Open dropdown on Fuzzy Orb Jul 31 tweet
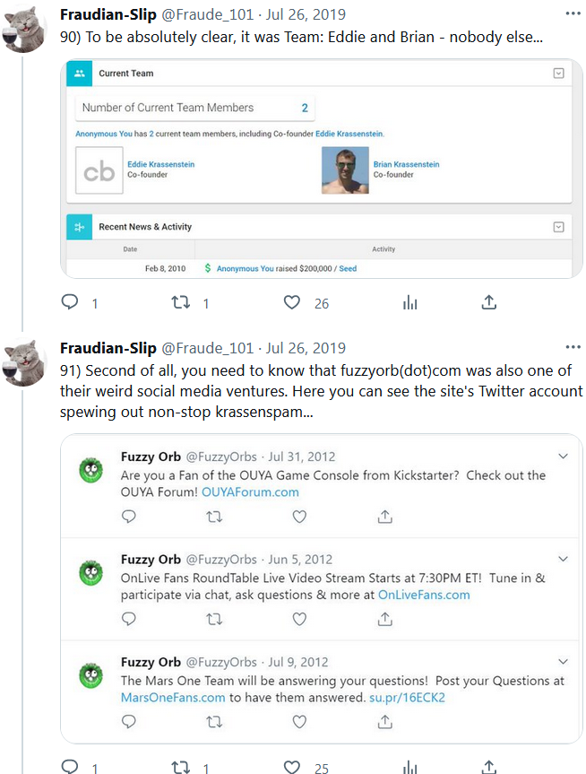 click(x=563, y=457)
